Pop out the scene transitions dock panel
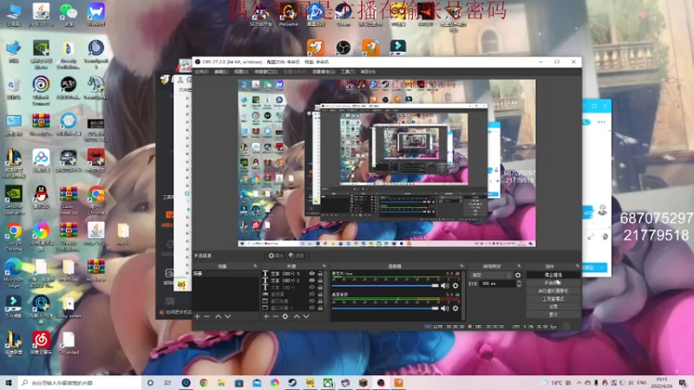The width and height of the screenshot is (694, 390). pos(519,266)
